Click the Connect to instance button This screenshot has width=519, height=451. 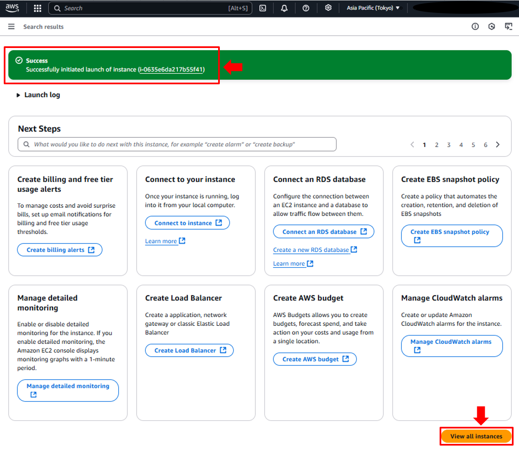point(187,223)
